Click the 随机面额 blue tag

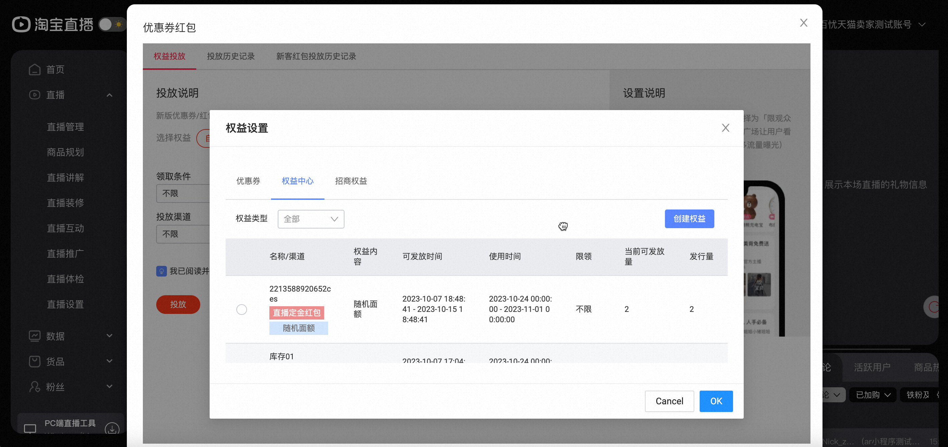coord(298,328)
